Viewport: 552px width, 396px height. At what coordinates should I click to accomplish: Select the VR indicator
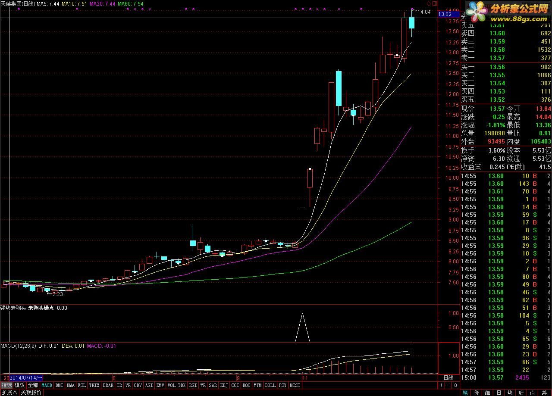pyautogui.click(x=128, y=385)
